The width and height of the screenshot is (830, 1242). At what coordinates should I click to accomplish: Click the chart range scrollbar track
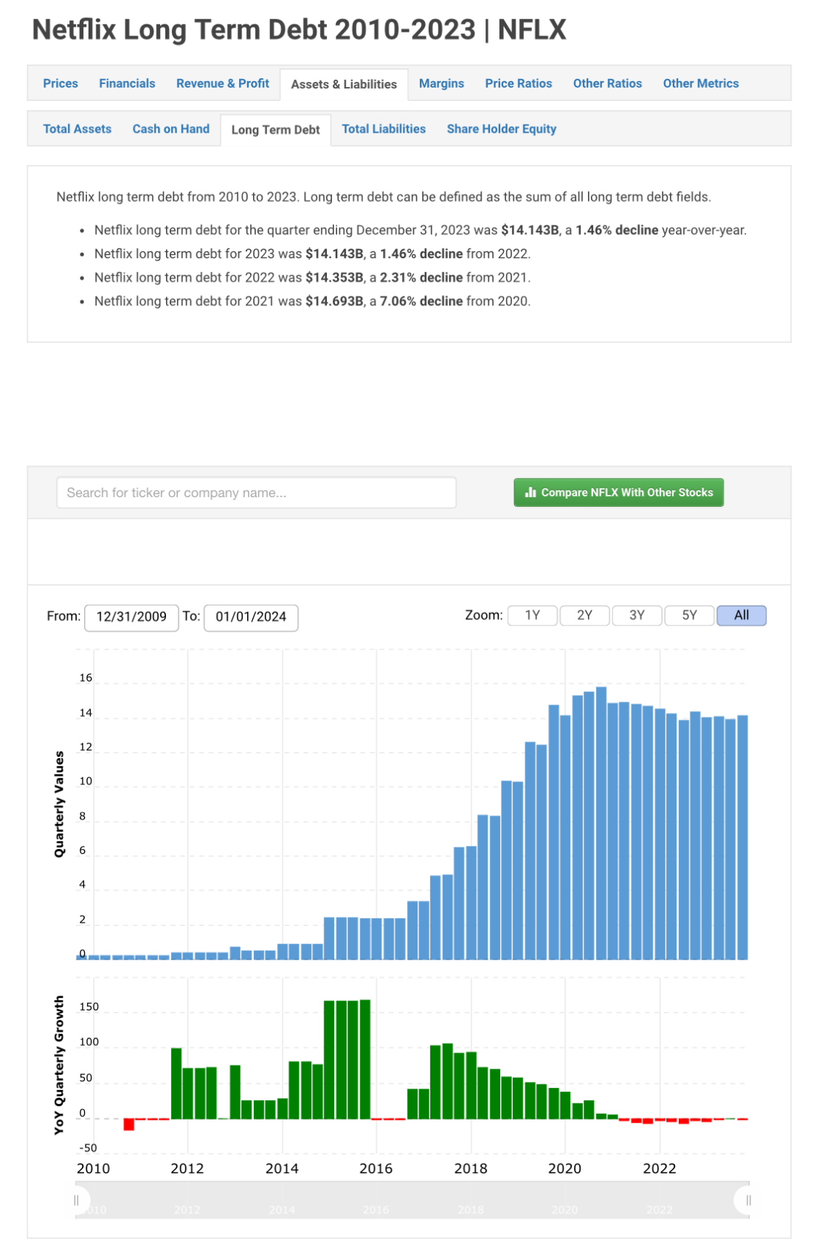click(412, 1201)
